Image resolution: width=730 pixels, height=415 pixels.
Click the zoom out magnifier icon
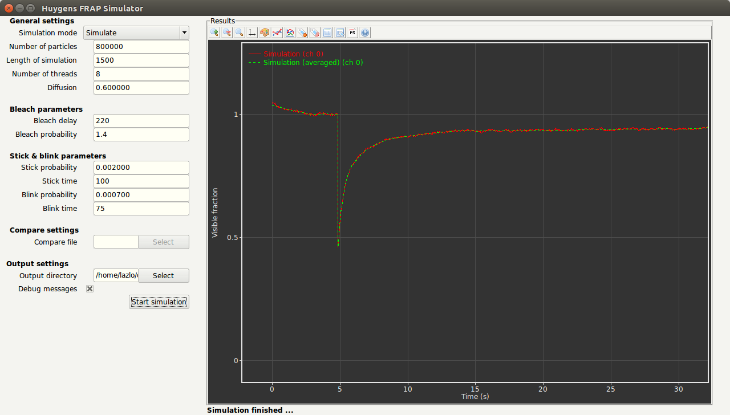click(227, 32)
